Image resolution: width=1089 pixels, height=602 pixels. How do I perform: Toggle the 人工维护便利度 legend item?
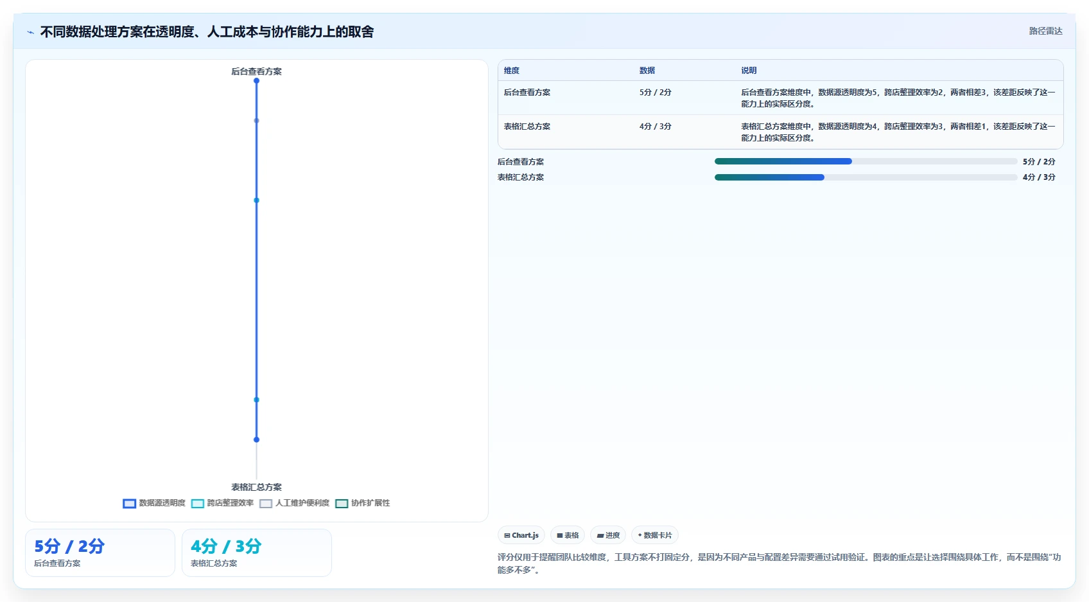pyautogui.click(x=295, y=503)
